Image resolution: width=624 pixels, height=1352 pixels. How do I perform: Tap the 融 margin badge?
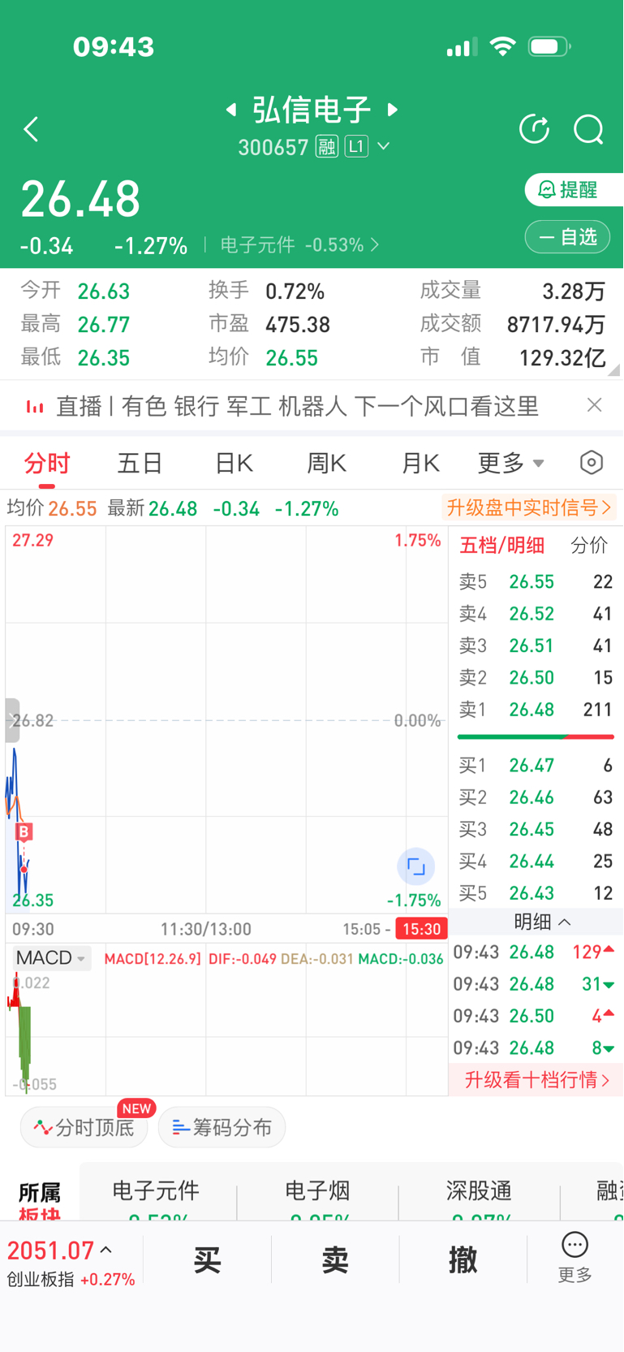(x=327, y=146)
